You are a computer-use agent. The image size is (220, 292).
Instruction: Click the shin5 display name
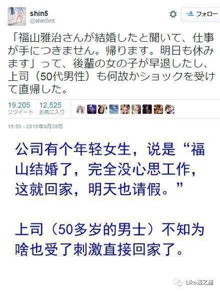click(x=39, y=14)
